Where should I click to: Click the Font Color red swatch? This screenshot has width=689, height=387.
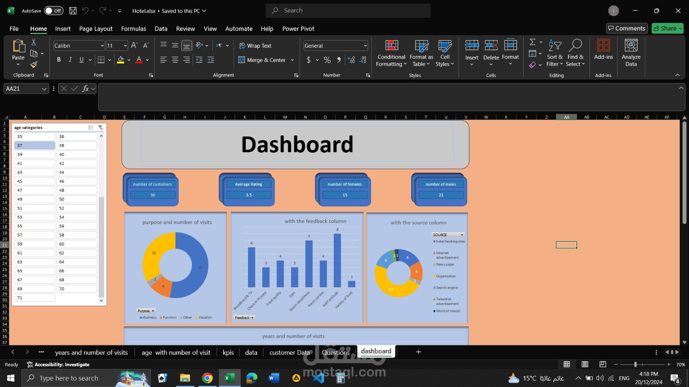[139, 60]
